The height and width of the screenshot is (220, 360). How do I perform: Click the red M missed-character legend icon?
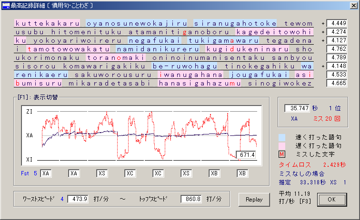click(282, 154)
